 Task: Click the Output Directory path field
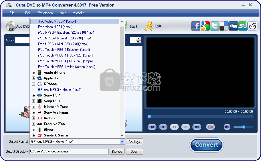[x=69, y=151]
